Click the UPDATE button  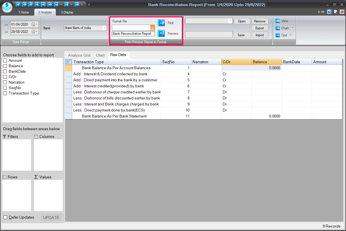pos(51,217)
